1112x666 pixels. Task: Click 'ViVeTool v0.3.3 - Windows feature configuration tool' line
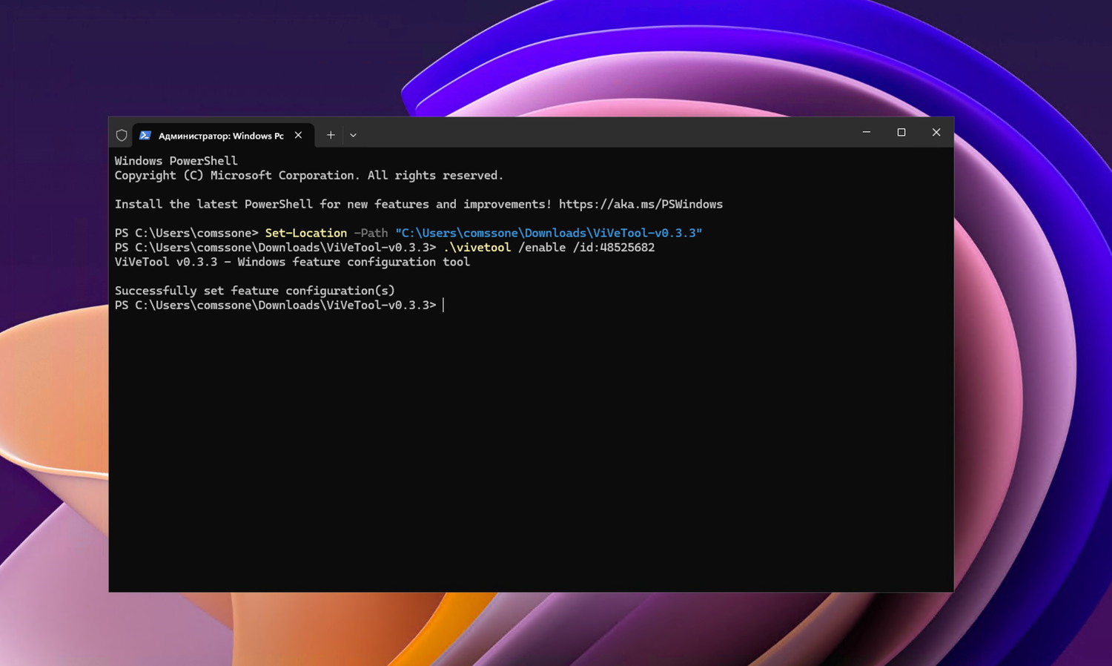click(292, 262)
